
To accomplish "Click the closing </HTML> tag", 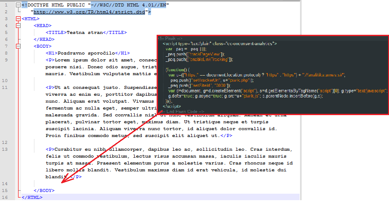I will (32, 198).
